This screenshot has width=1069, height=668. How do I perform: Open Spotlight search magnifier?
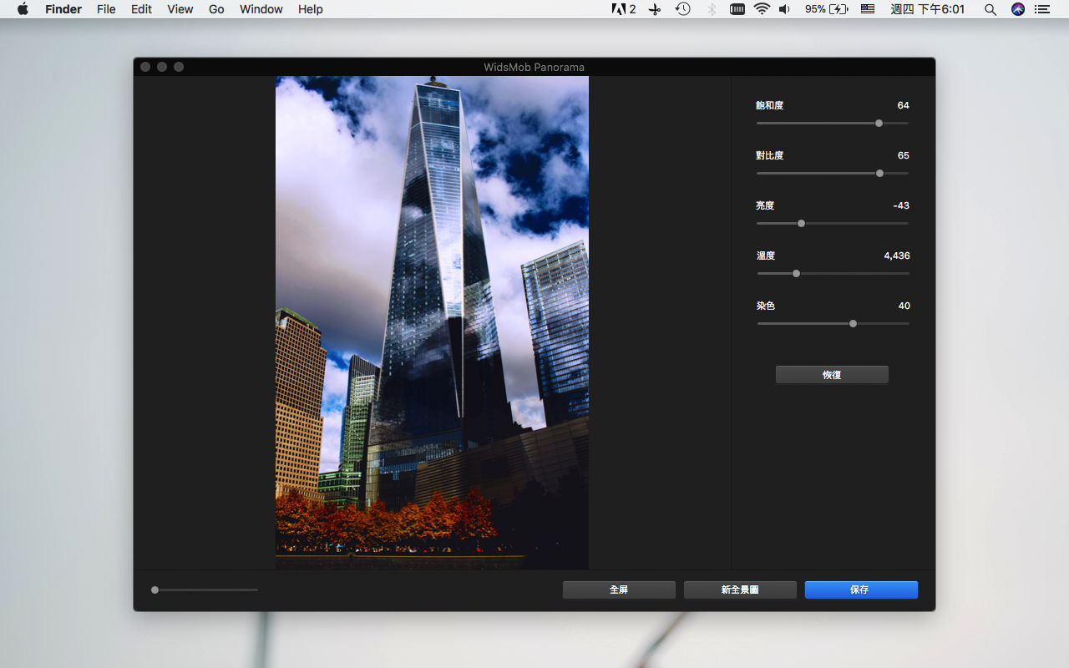pos(990,9)
